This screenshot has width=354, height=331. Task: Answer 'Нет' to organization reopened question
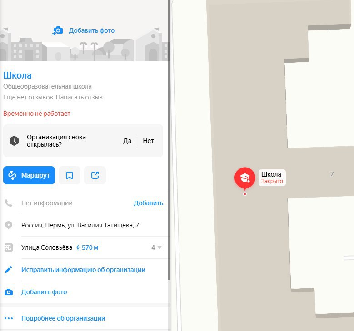148,141
